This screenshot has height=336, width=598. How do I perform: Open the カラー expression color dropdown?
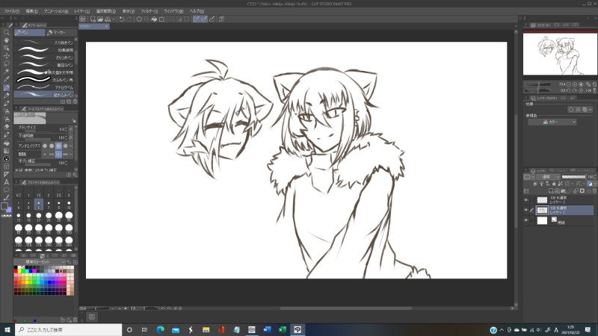point(552,122)
